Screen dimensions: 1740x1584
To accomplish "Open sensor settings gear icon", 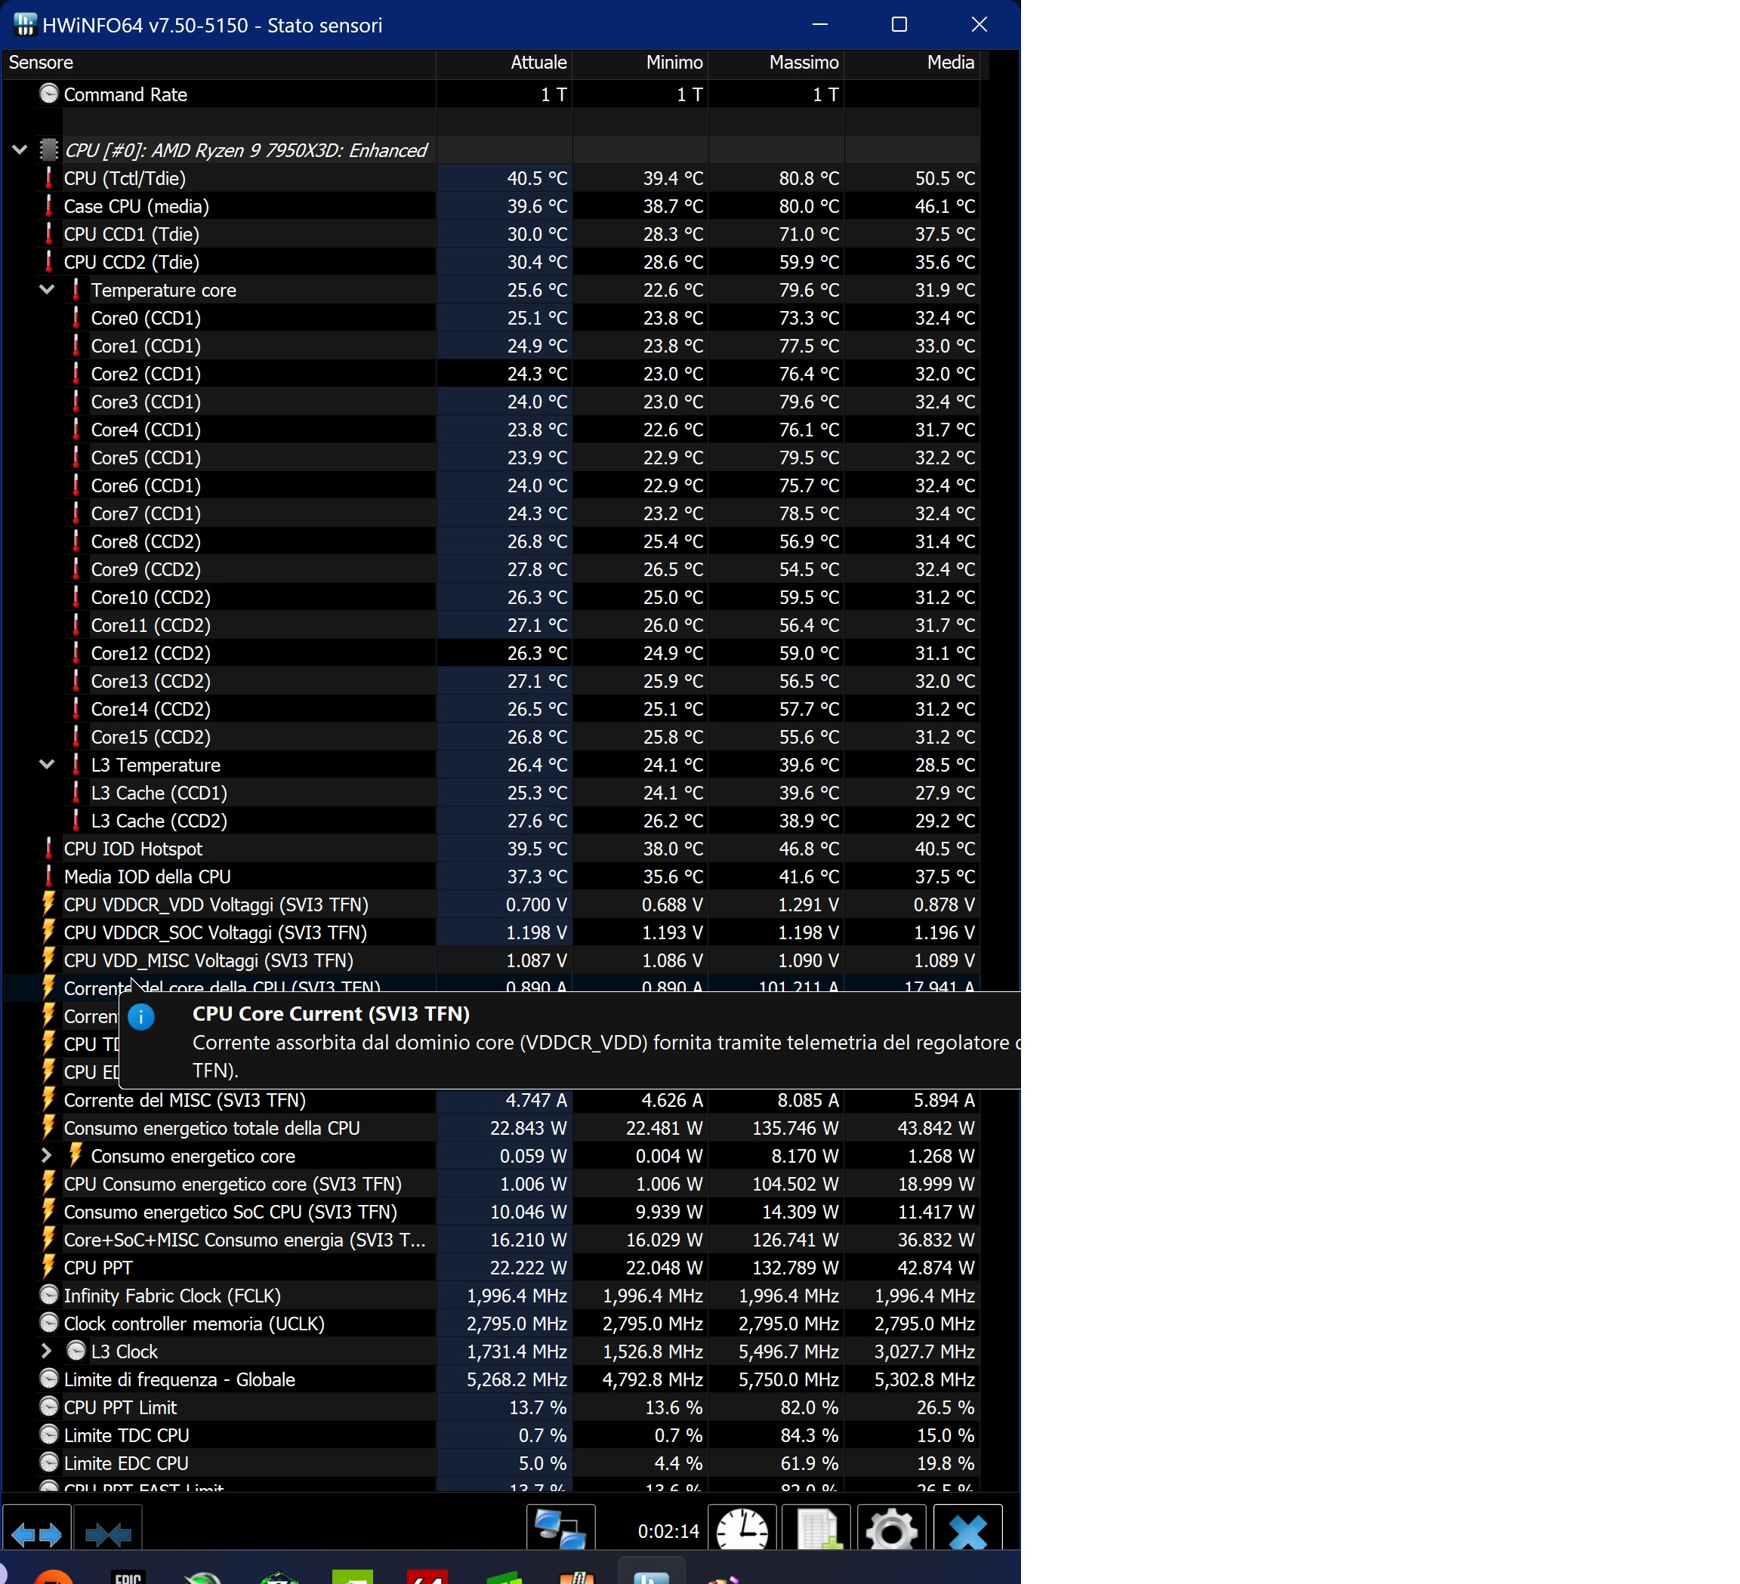I will 890,1530.
